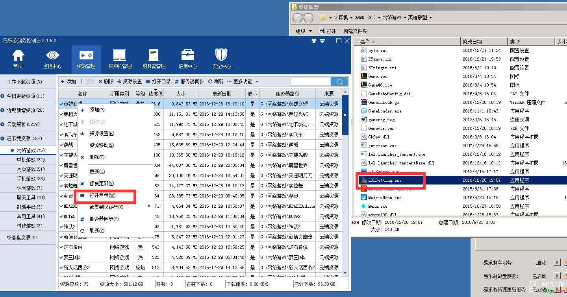567x297 pixels.
Task: Choose 修复更新(V) in context menu
Action: [x=102, y=184]
